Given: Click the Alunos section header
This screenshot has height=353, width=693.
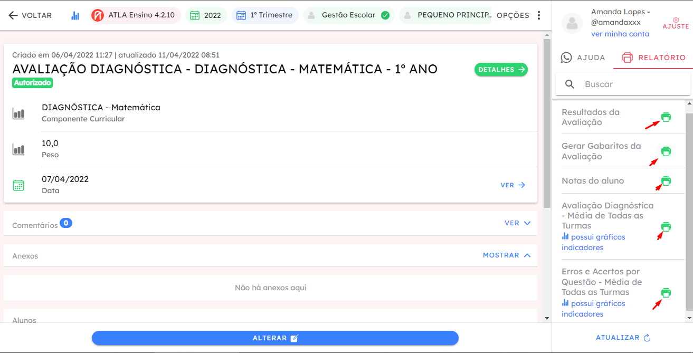Looking at the screenshot, I should point(24,320).
